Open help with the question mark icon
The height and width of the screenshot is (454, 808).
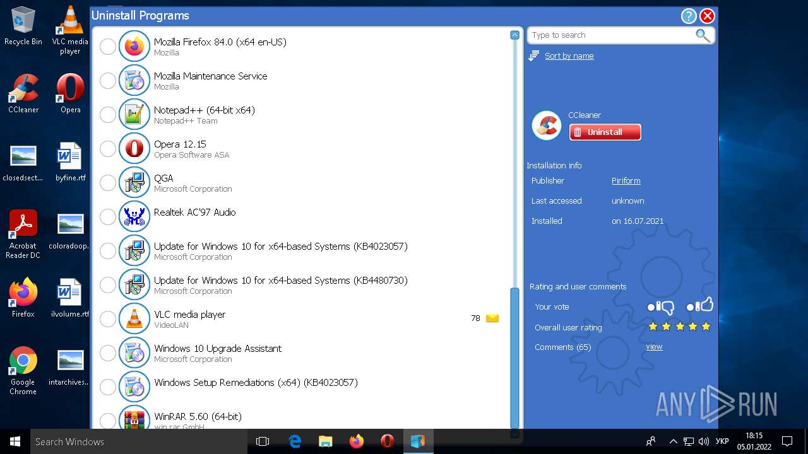tap(689, 16)
